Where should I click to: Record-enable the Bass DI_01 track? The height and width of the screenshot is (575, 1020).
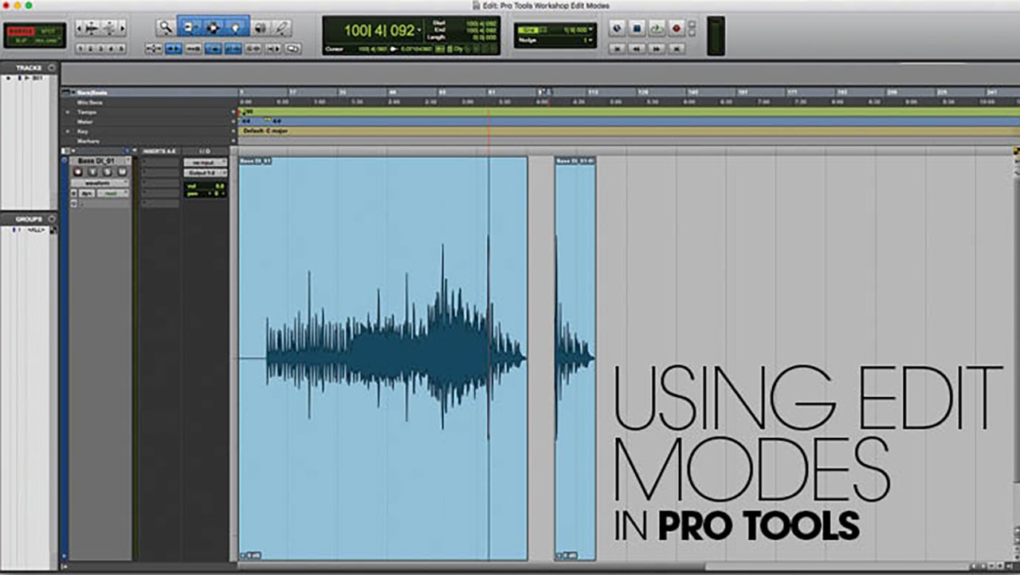[78, 172]
